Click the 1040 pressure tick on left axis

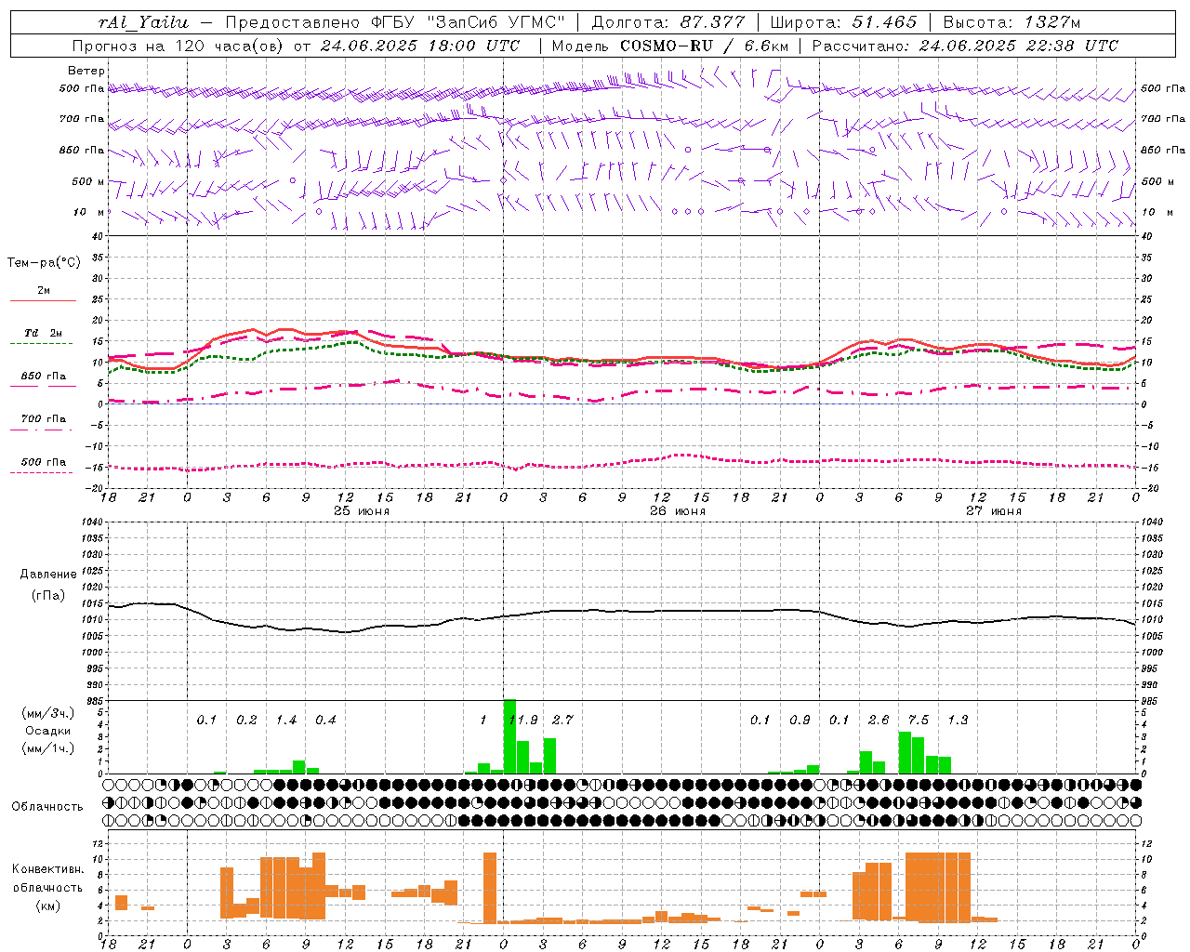pos(91,522)
